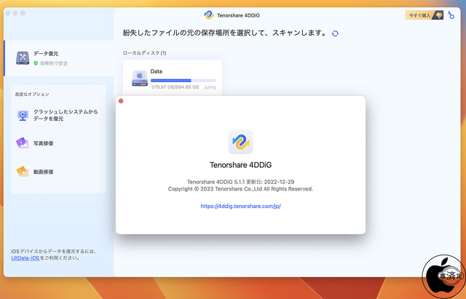The height and width of the screenshot is (299, 466).
Task: Open the UltData-iOS link
Action: pos(25,258)
